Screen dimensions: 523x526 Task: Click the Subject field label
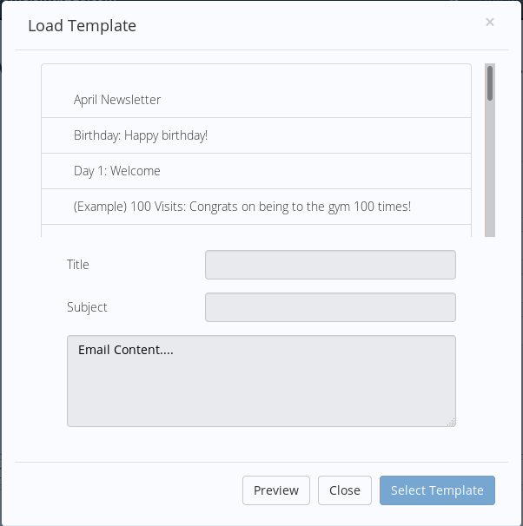(x=87, y=307)
